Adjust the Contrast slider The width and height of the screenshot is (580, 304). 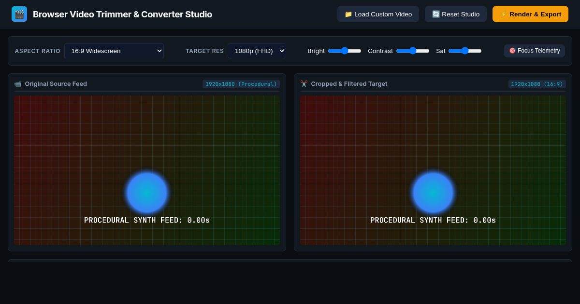[413, 51]
